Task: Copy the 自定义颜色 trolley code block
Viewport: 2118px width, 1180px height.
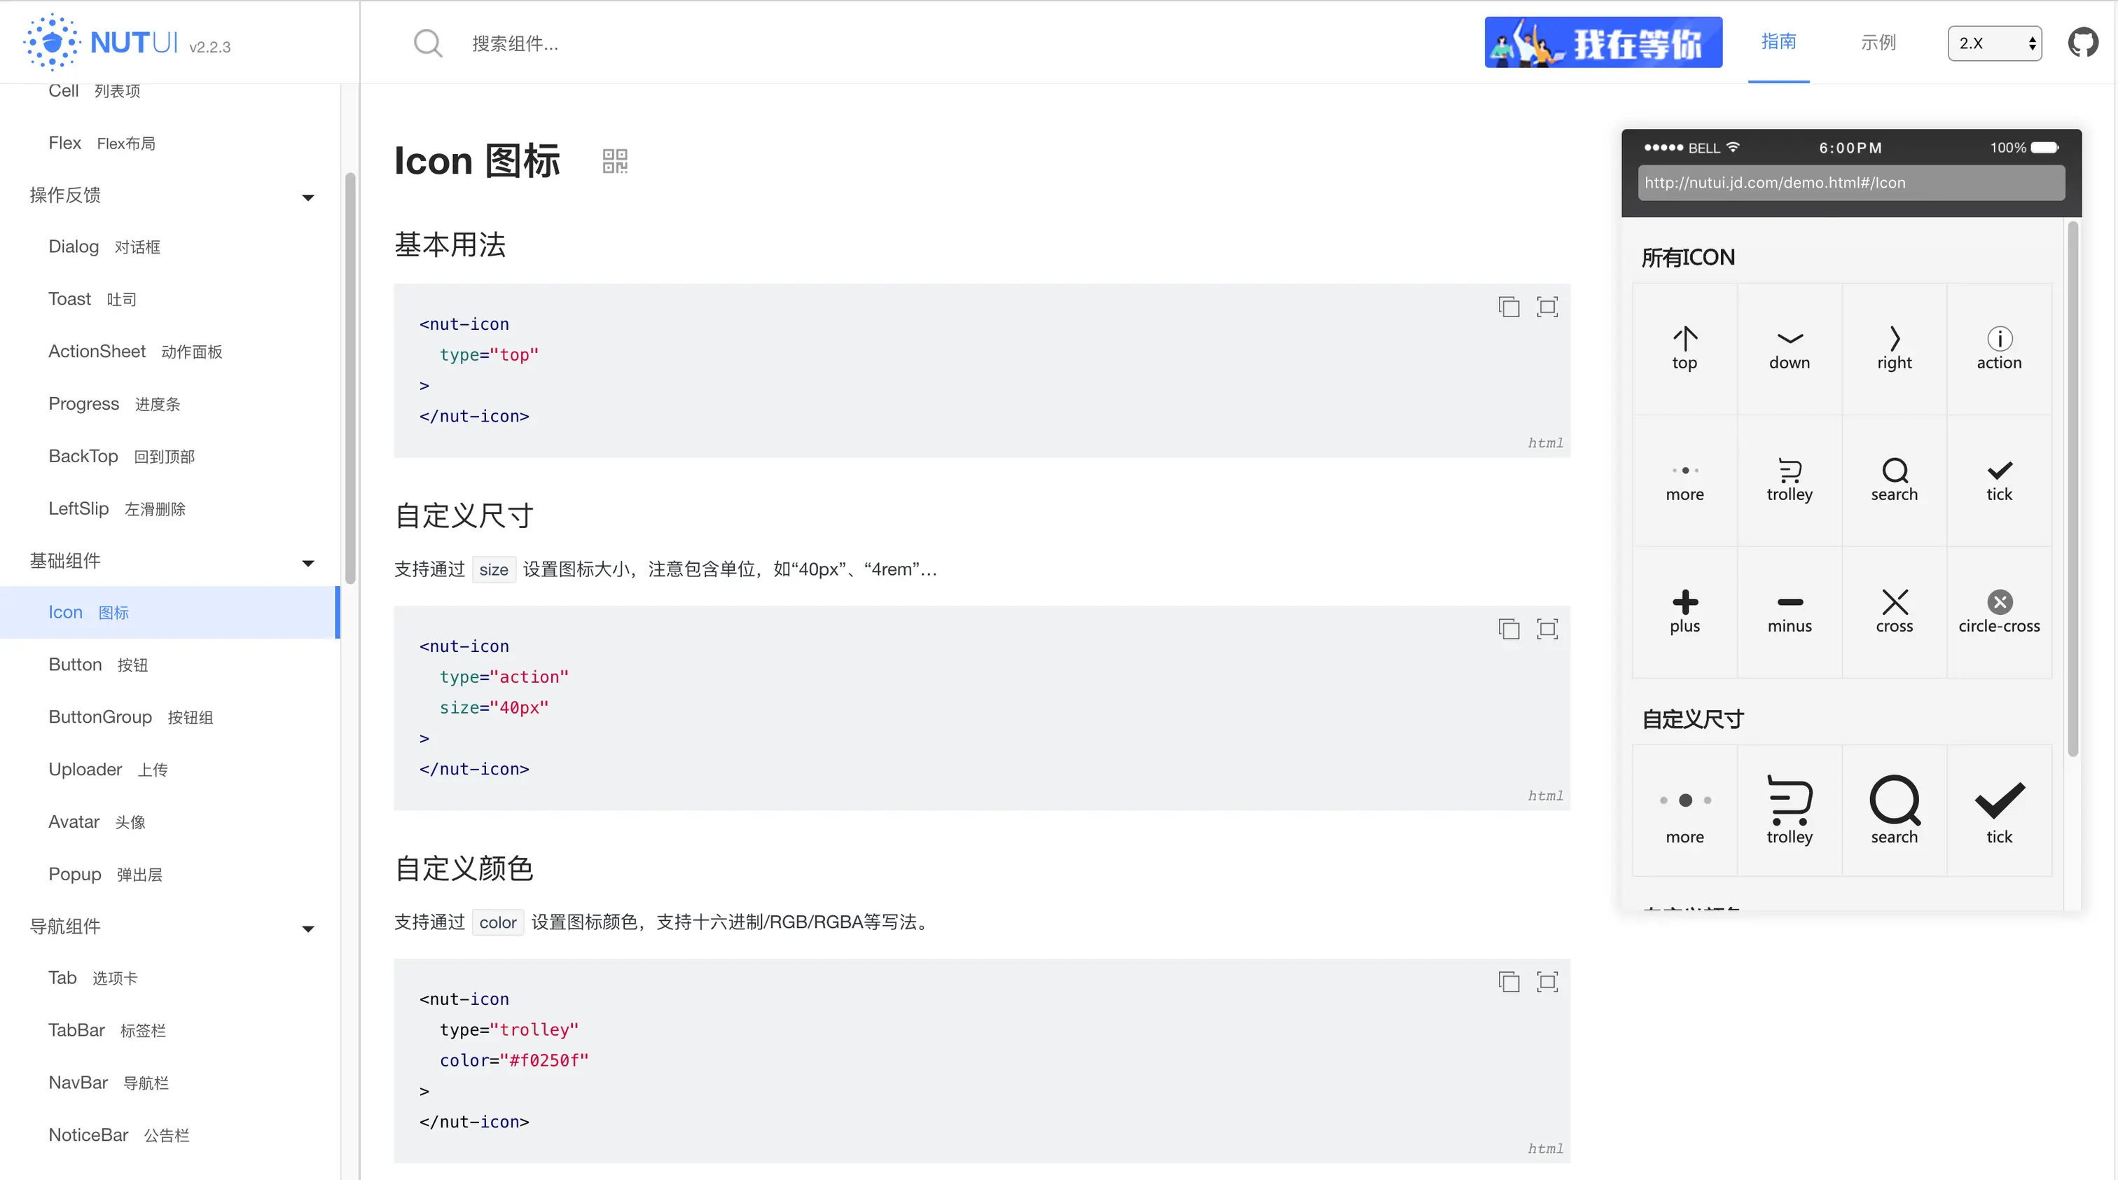Action: (x=1509, y=982)
